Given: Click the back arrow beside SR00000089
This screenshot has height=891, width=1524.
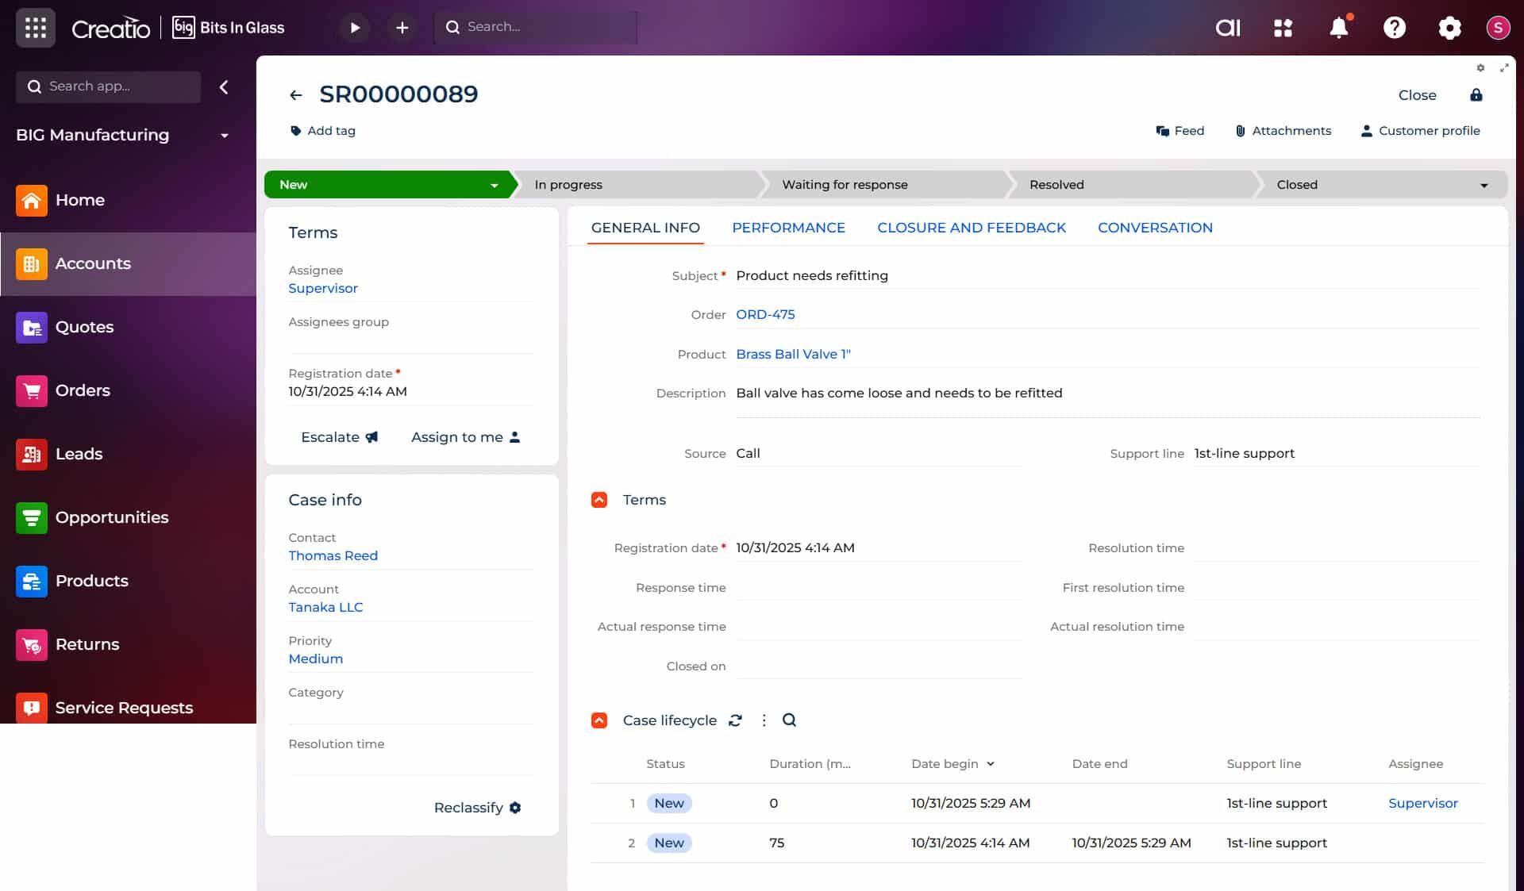Looking at the screenshot, I should (296, 95).
